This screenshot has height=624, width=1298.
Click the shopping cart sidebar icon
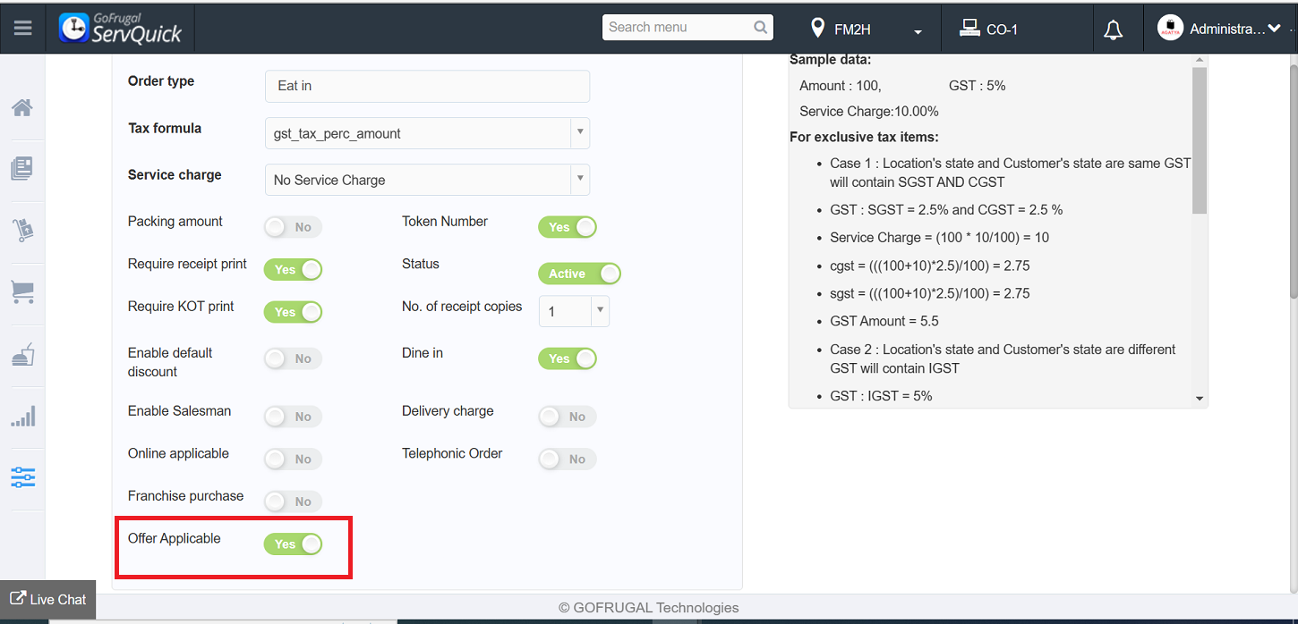point(22,291)
